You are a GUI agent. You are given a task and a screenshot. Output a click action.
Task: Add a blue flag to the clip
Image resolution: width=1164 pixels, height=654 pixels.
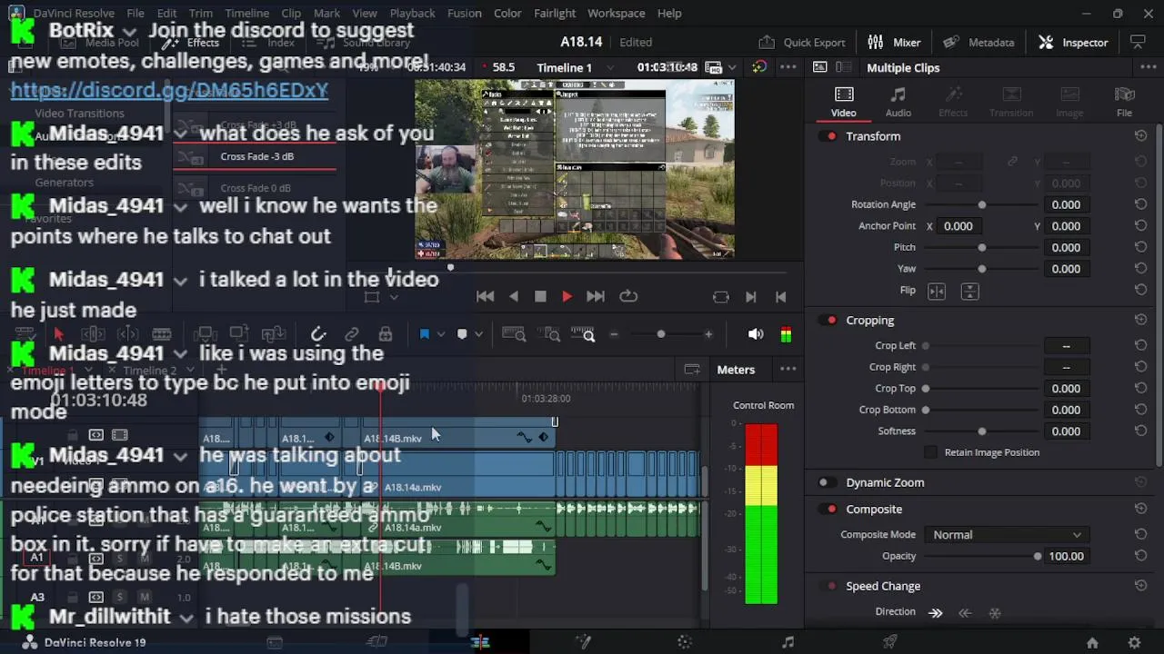[x=424, y=334]
